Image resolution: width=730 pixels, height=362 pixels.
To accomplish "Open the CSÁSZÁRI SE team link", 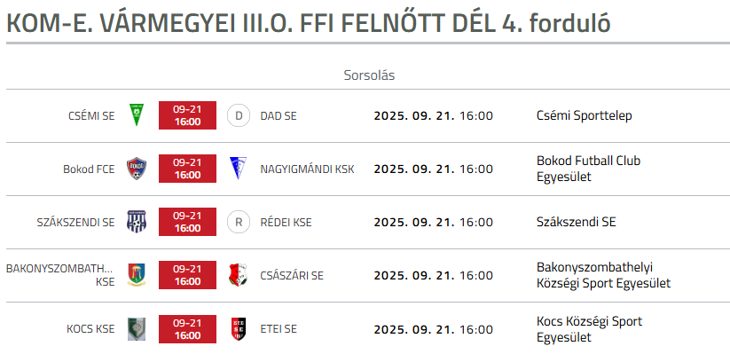I will click(x=292, y=276).
